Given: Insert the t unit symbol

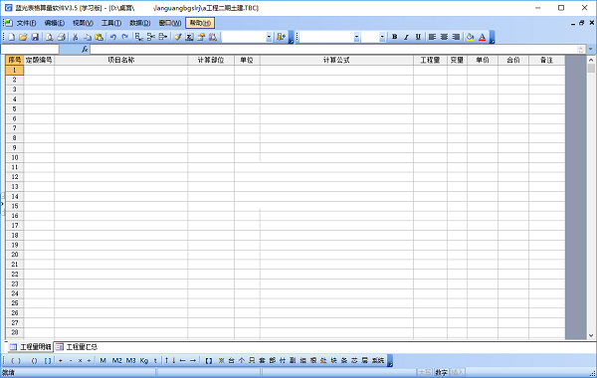Looking at the screenshot, I should click(155, 360).
